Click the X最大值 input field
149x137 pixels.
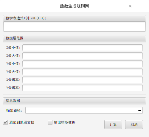[83, 56]
